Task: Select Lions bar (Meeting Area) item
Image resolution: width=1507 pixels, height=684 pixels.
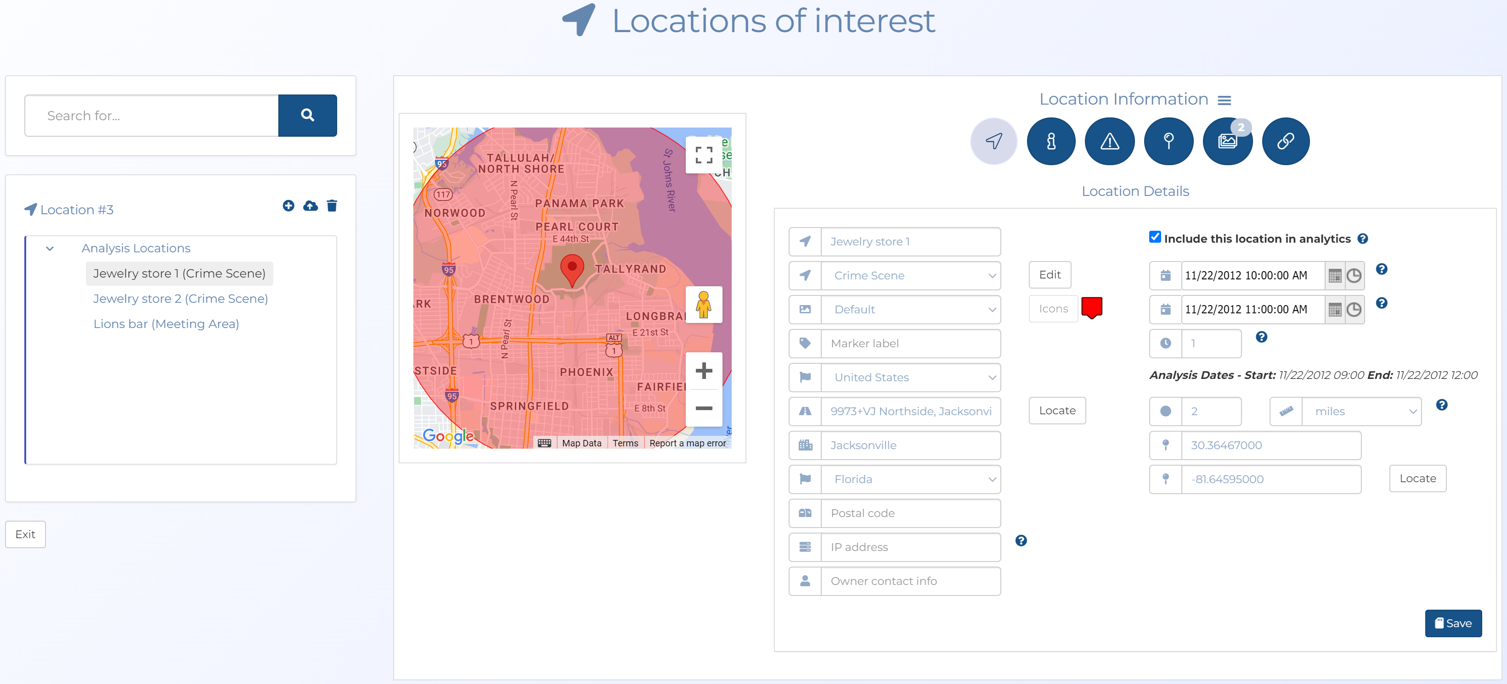Action: click(166, 323)
